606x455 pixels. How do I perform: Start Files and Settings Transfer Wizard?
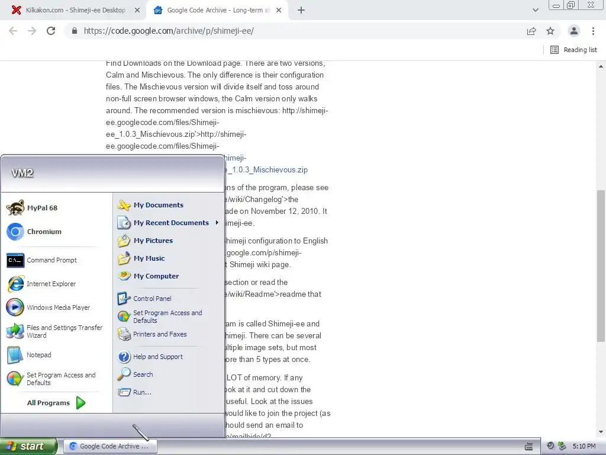point(54,331)
